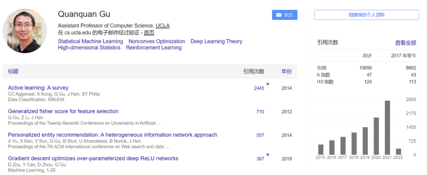
Task: Click star next to 2445 citations
Action: pyautogui.click(x=268, y=85)
